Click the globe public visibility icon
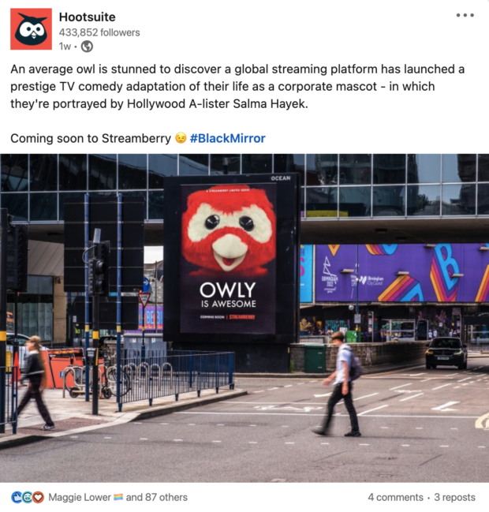Image resolution: width=489 pixels, height=512 pixels. [87, 47]
